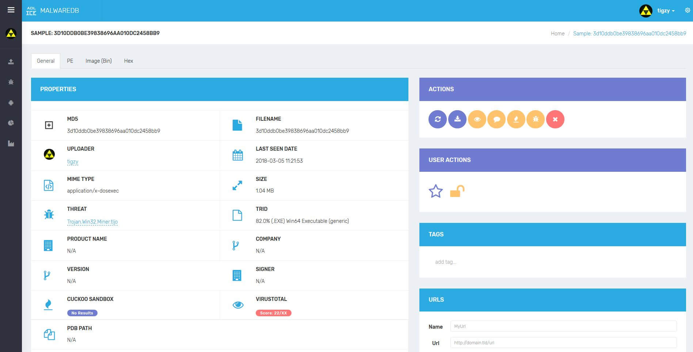
Task: Open the upload icon in the sidebar
Action: pos(11,62)
